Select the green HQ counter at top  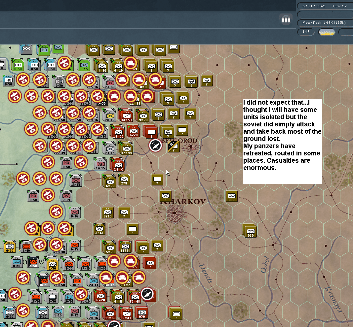pyautogui.click(x=44, y=49)
